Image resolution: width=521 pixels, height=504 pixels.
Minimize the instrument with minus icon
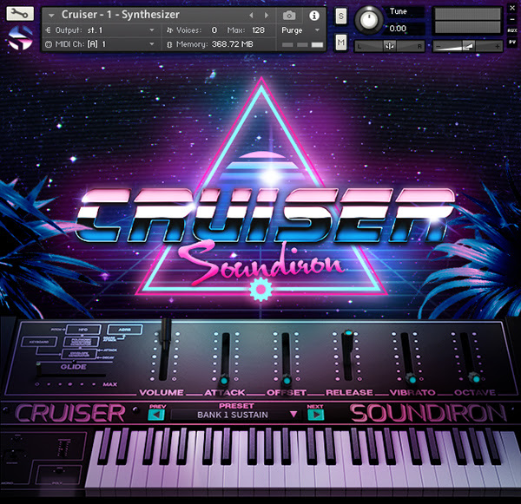point(512,20)
